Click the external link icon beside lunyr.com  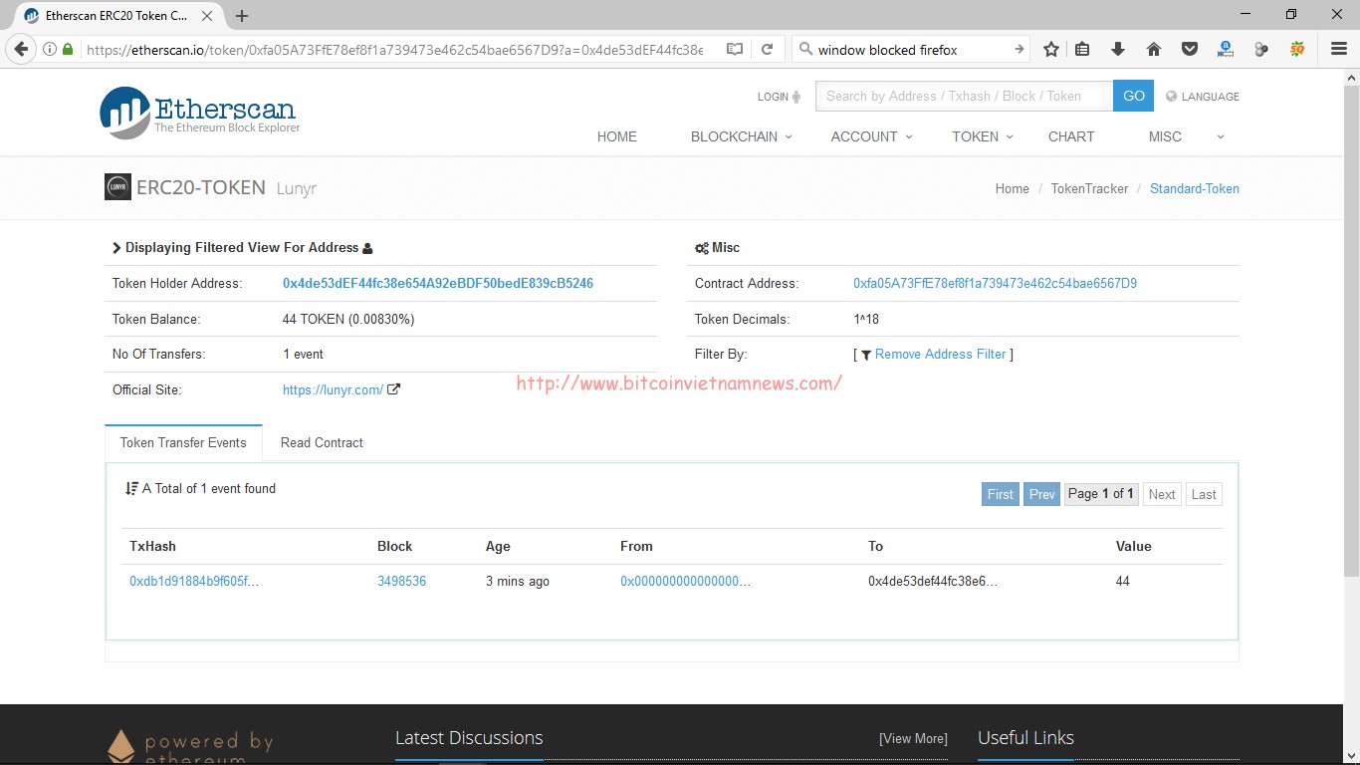393,389
